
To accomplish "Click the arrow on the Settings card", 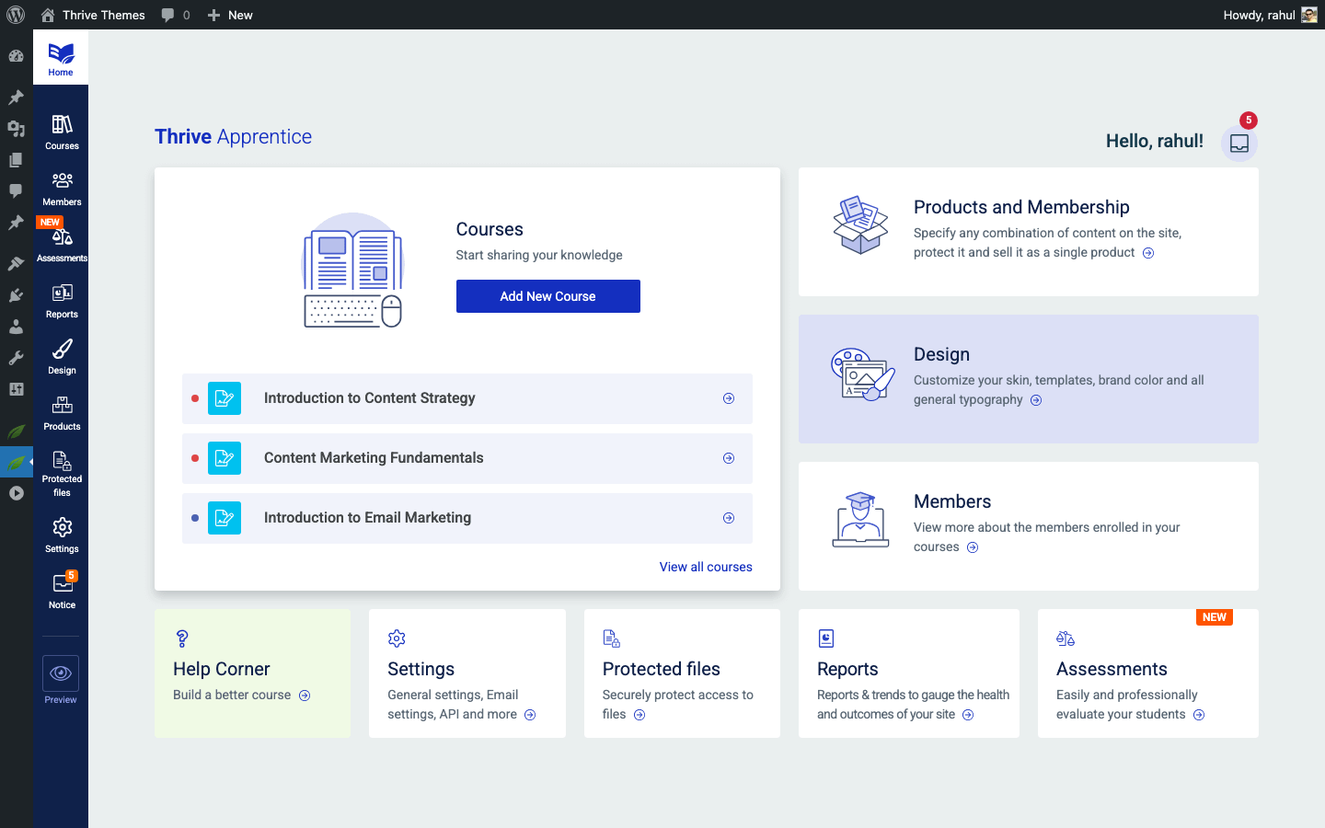I will coord(530,715).
